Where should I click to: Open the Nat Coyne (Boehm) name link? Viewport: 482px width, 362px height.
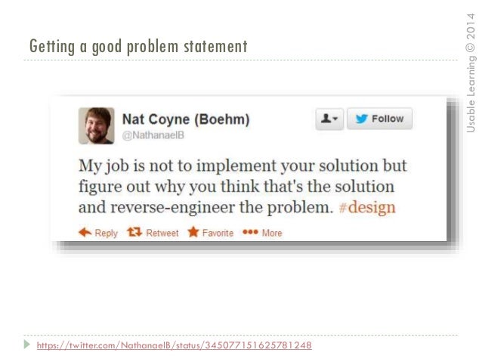click(x=186, y=119)
